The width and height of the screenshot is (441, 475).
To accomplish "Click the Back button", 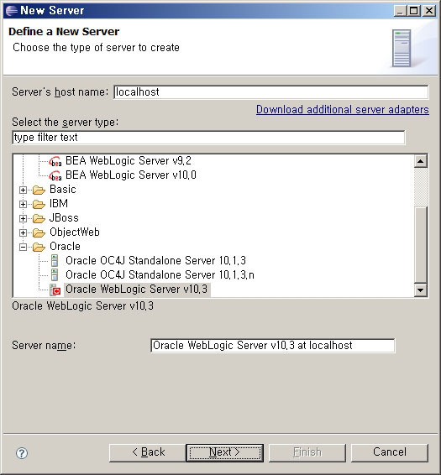I will (x=148, y=452).
